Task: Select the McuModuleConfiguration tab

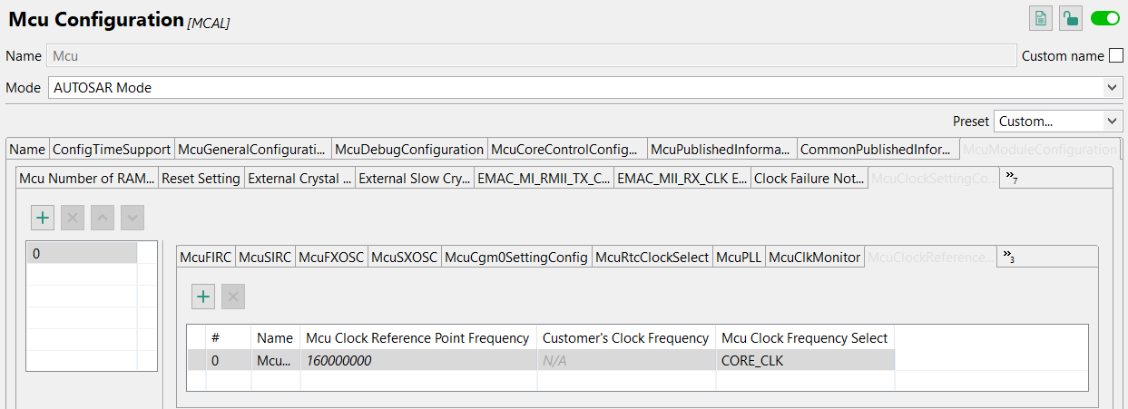Action: 1040,150
